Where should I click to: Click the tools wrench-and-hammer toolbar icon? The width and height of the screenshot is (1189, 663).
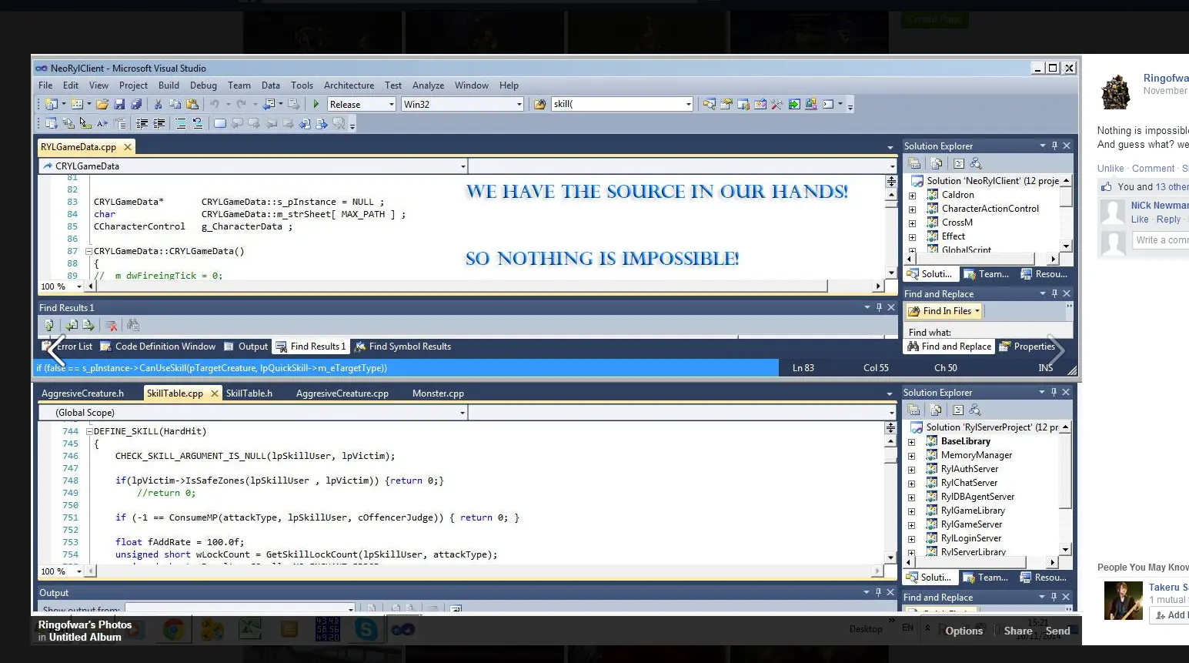tap(777, 104)
